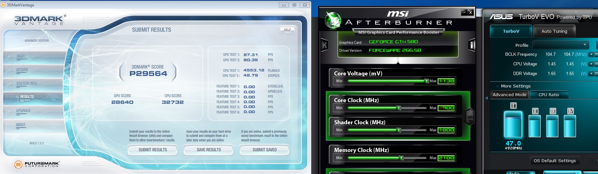This screenshot has height=174, width=598.
Task: Close the Afterburner window
Action: point(470,12)
